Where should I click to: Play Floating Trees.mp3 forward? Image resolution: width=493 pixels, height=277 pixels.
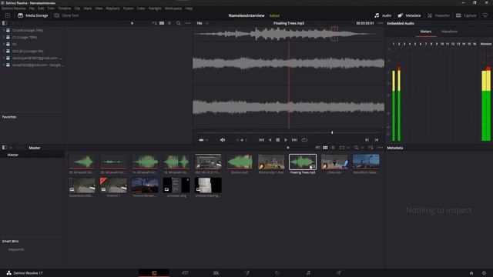286,140
